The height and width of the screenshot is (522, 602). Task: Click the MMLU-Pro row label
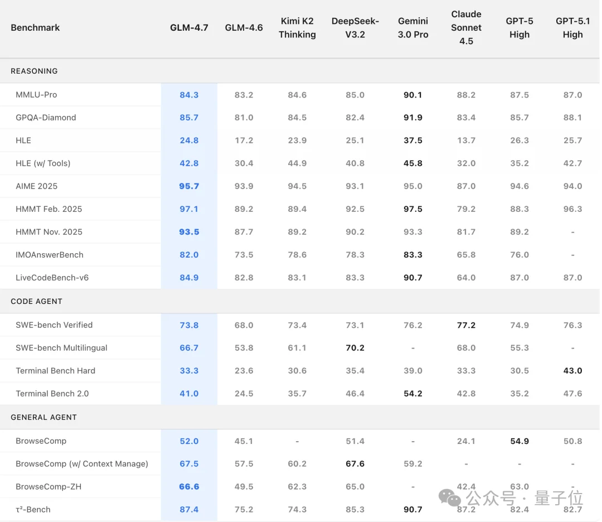click(36, 95)
